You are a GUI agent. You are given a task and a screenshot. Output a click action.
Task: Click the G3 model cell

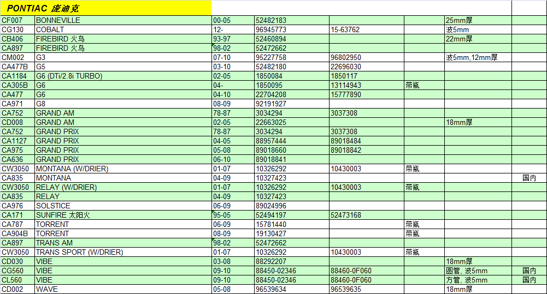(123, 57)
